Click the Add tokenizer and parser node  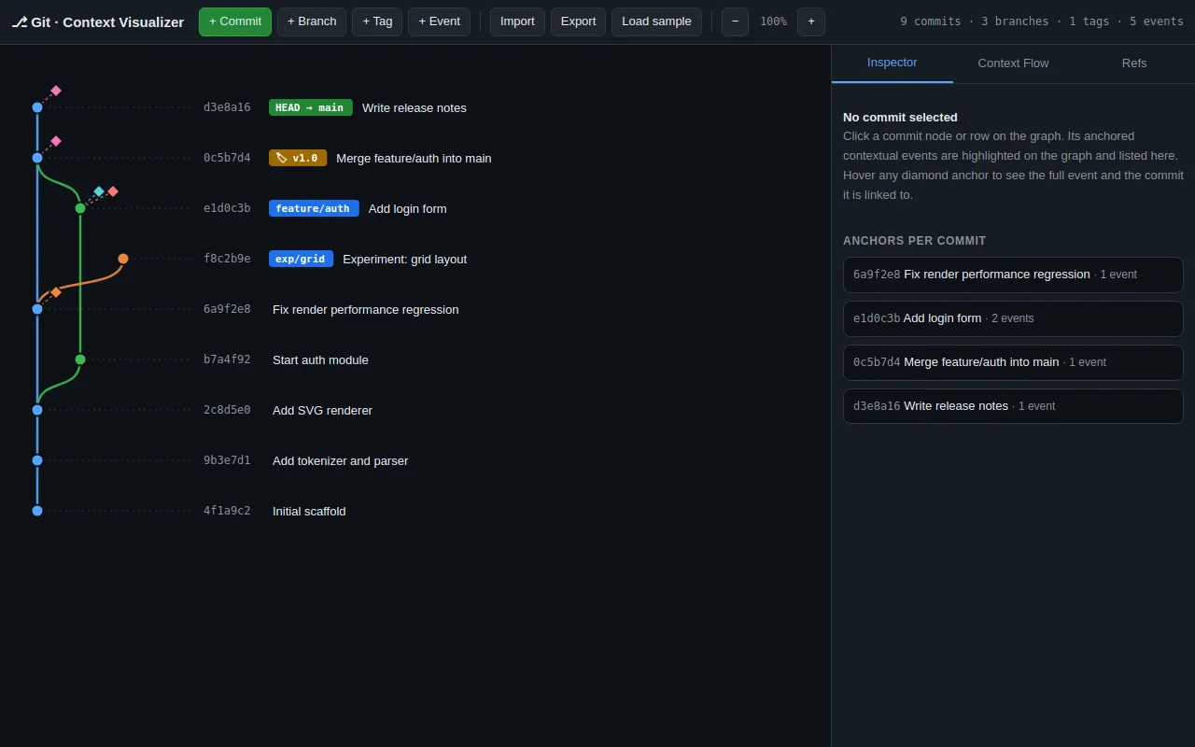point(37,460)
